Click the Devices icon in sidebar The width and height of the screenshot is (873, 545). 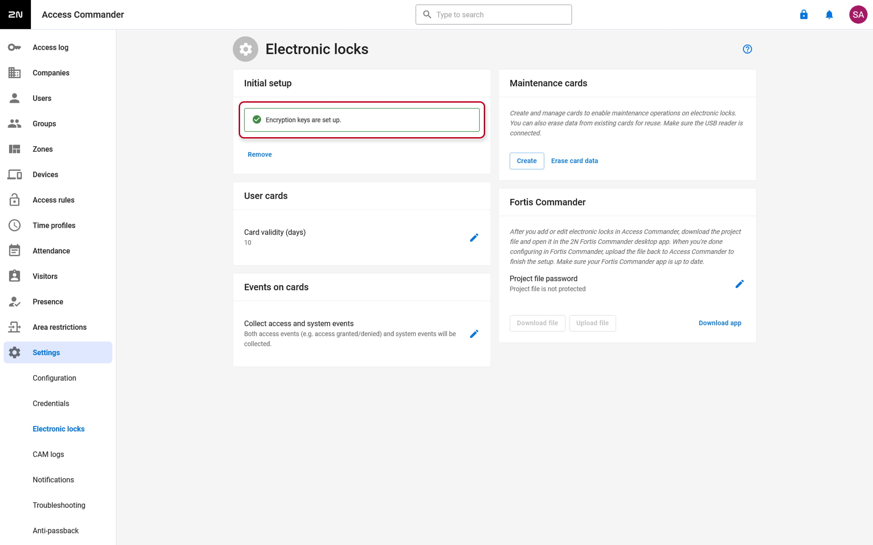coord(15,174)
